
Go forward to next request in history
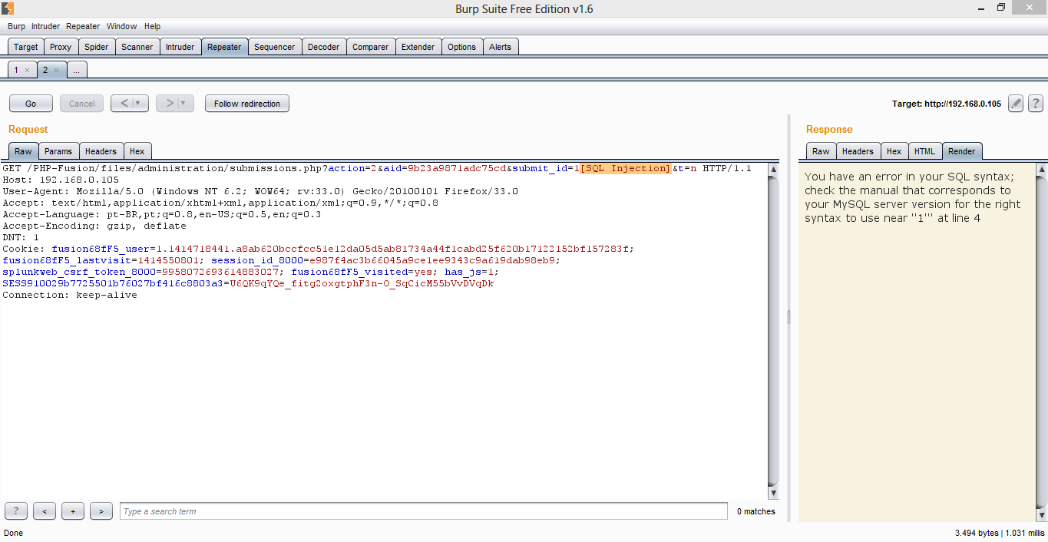pos(170,104)
